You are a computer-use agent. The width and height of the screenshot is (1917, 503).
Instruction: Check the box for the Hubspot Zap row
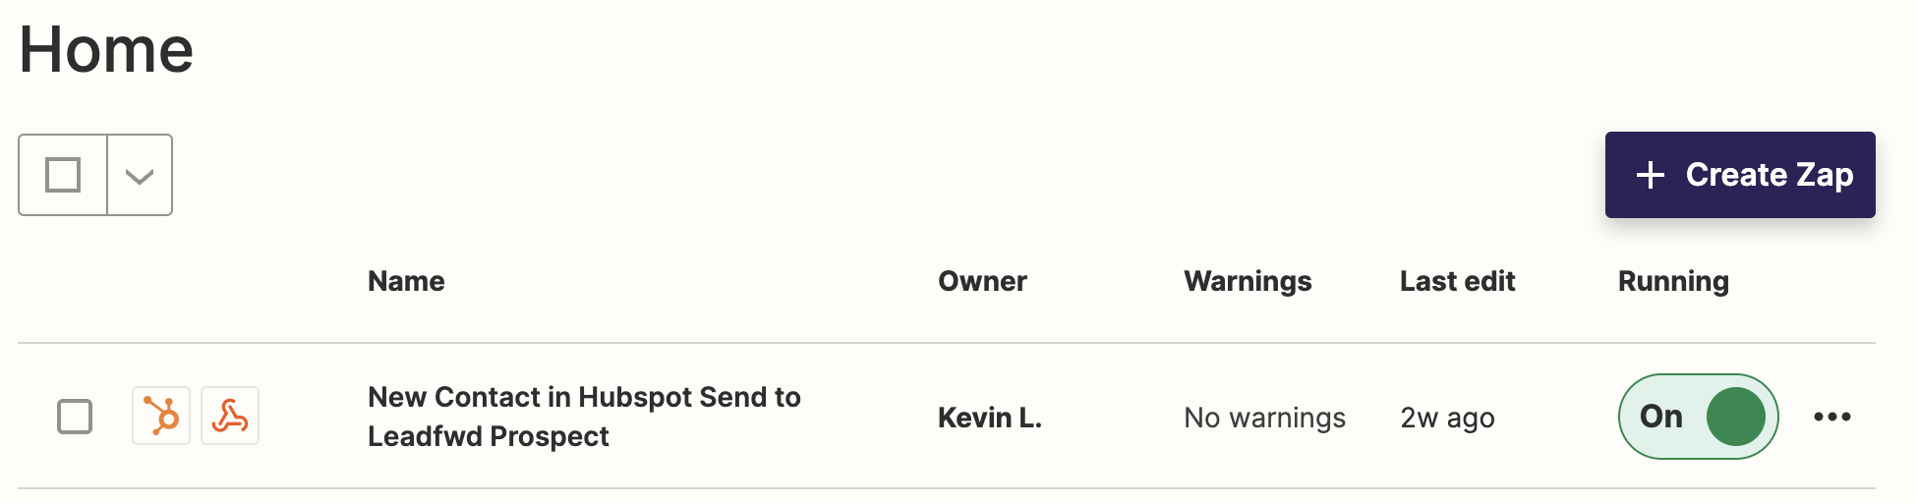point(75,417)
